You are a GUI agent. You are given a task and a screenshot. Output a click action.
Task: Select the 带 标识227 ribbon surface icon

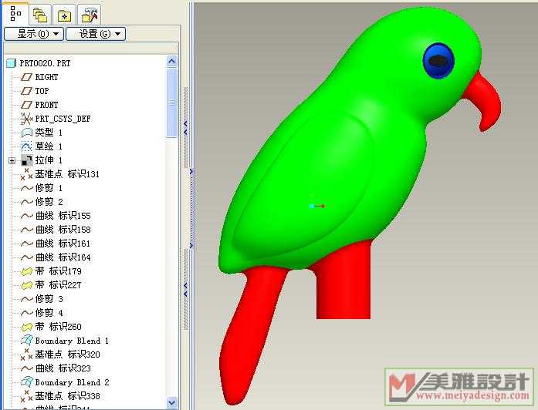(x=26, y=285)
